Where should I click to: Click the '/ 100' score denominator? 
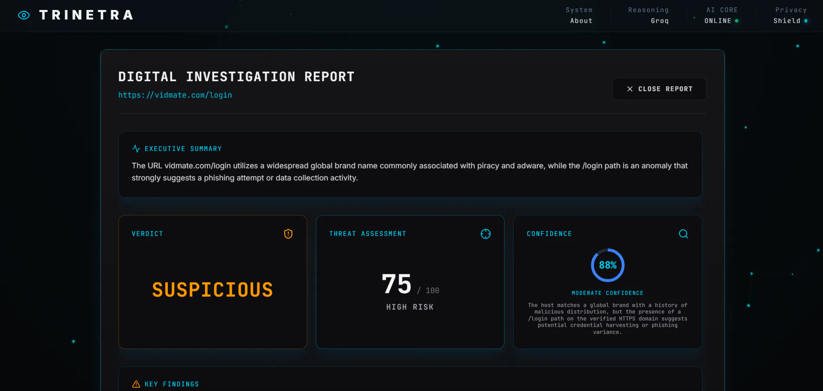pos(428,290)
